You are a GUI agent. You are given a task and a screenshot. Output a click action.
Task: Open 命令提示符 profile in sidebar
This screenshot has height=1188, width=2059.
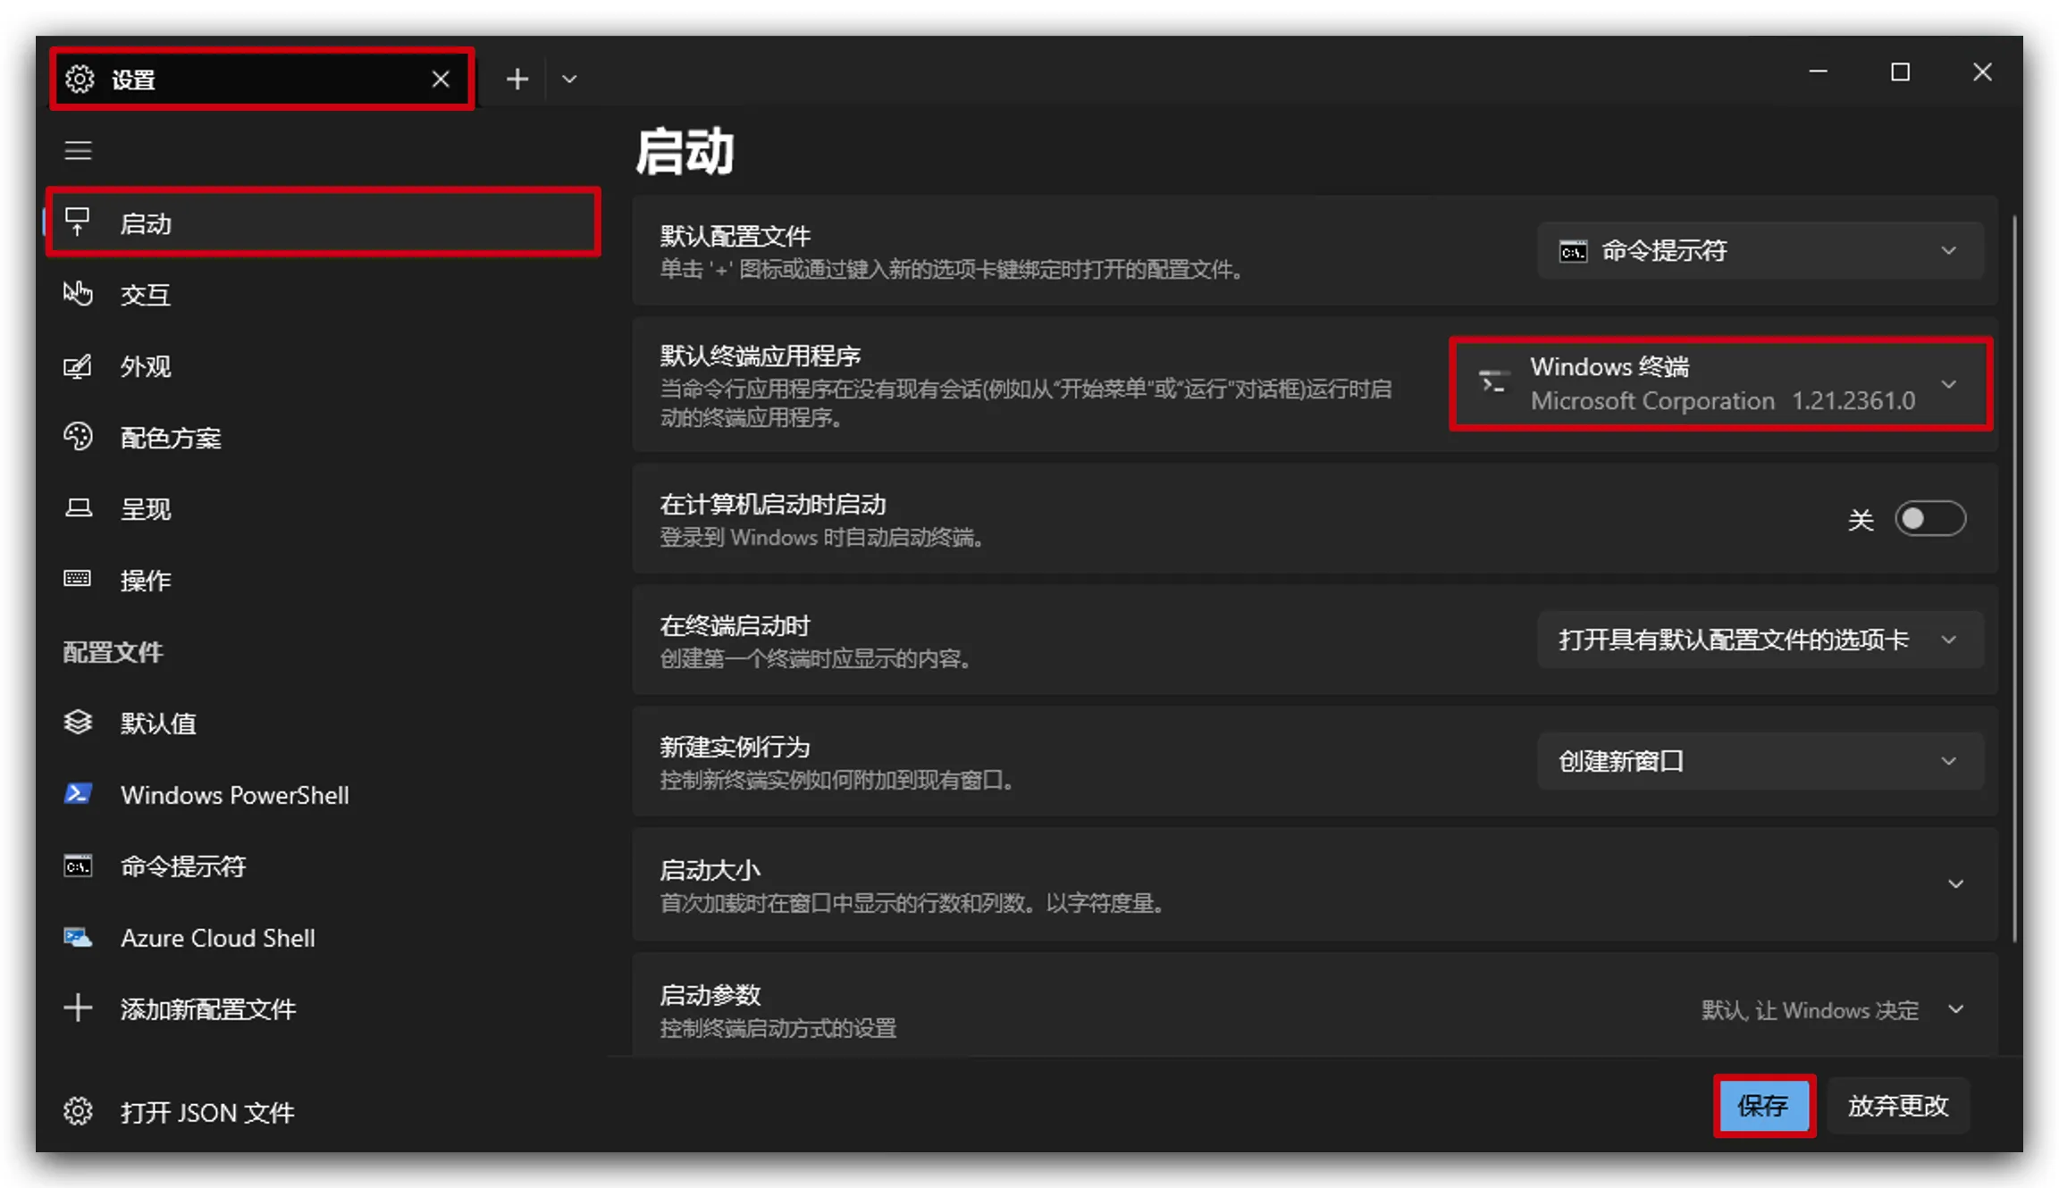tap(324, 866)
